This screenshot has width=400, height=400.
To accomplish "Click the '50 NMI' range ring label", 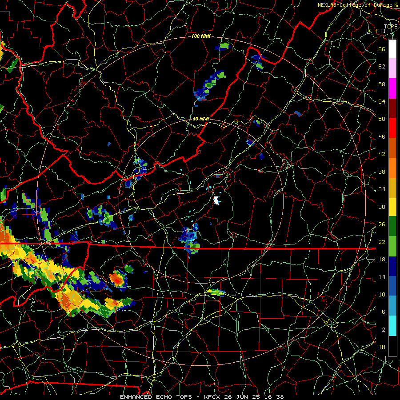I will 201,119.
